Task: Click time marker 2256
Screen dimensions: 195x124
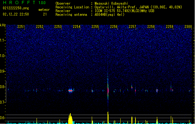Action: (x=114, y=26)
